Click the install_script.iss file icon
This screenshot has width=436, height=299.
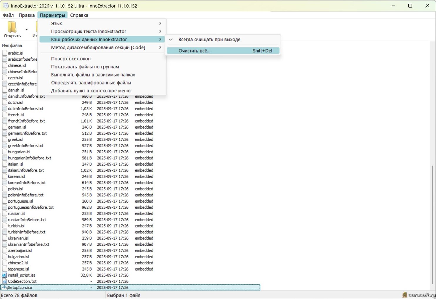click(4, 275)
